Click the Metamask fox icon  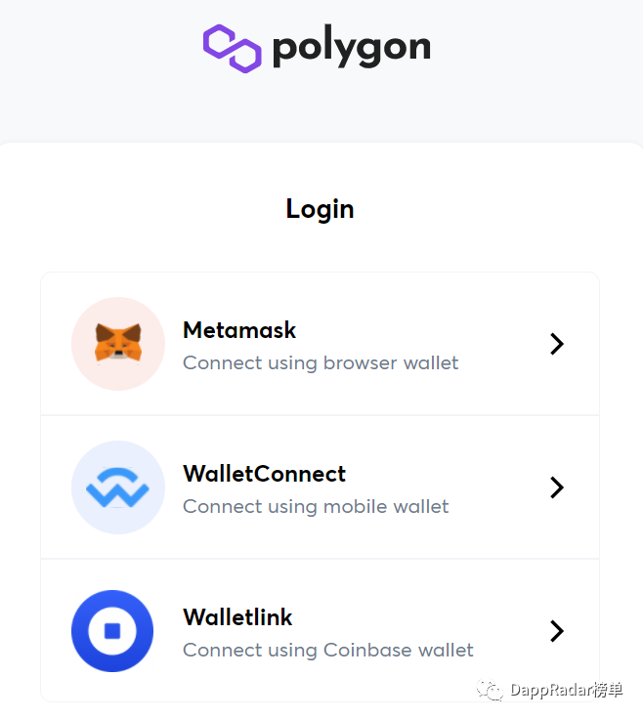click(x=118, y=344)
